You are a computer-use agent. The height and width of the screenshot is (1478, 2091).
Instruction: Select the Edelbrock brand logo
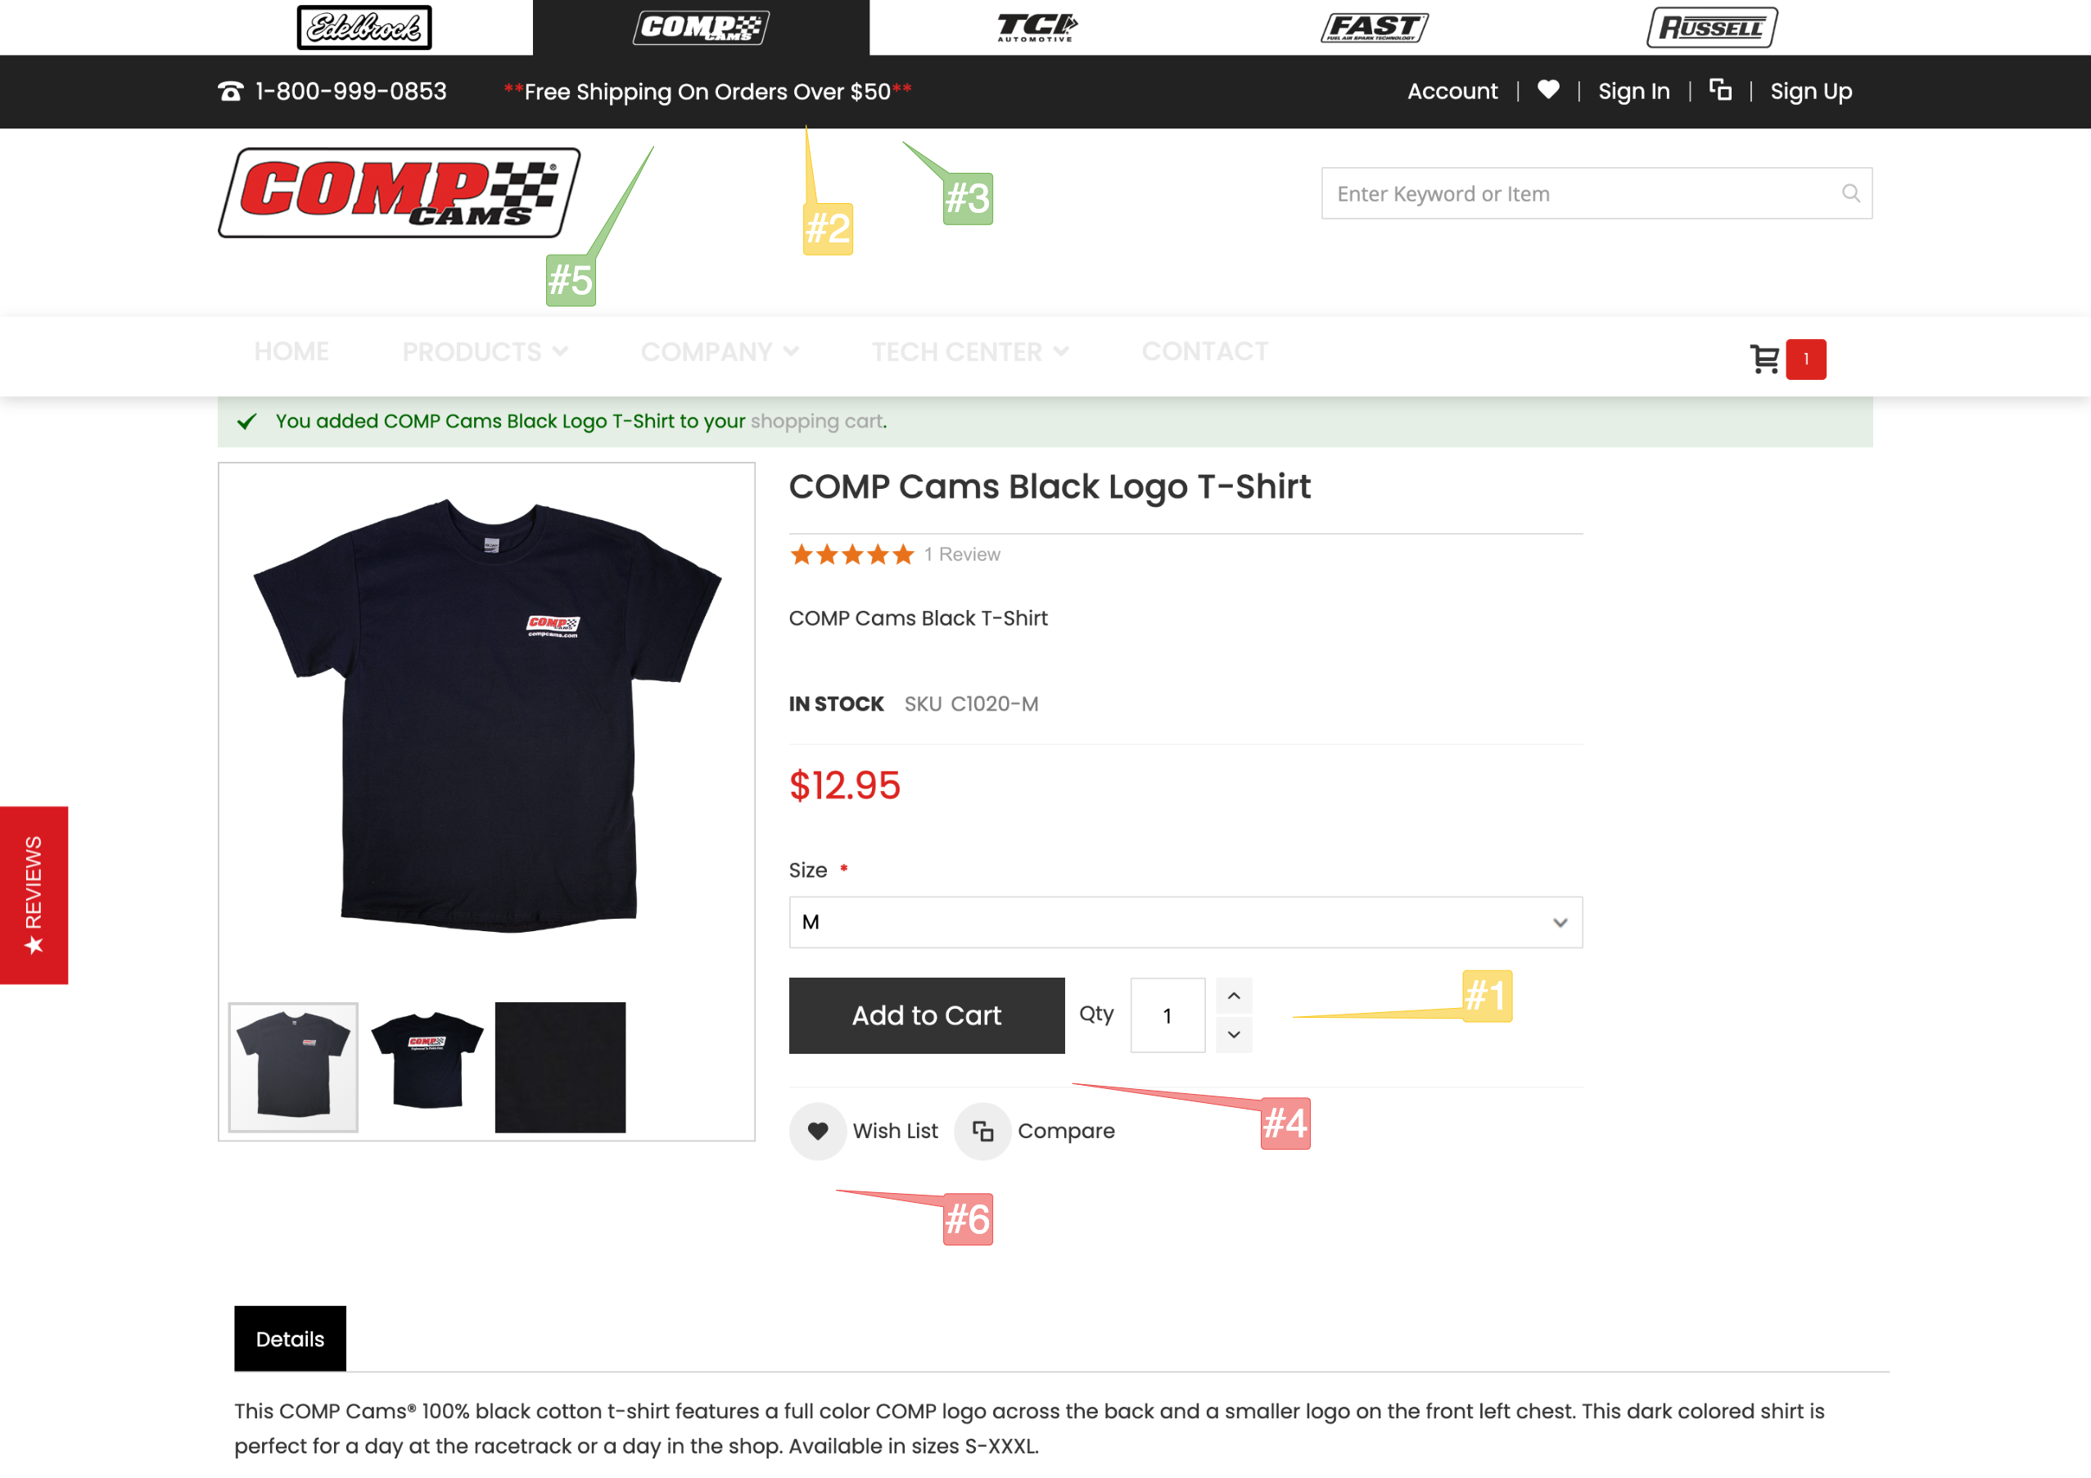pyautogui.click(x=364, y=27)
